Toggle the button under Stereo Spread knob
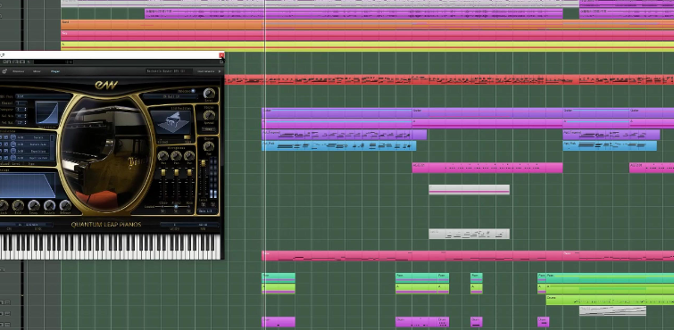Screen dimensions: 674x330 coord(209,129)
